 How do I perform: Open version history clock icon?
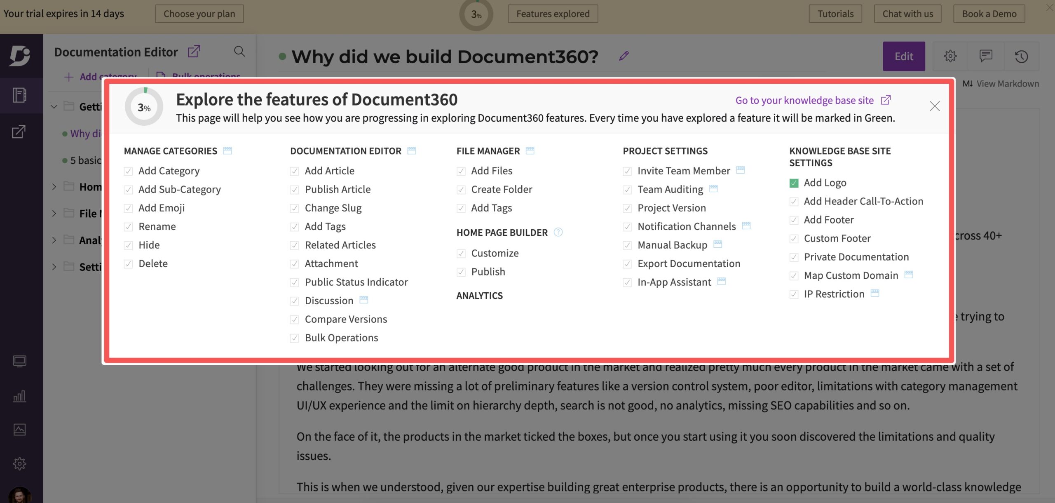1021,56
